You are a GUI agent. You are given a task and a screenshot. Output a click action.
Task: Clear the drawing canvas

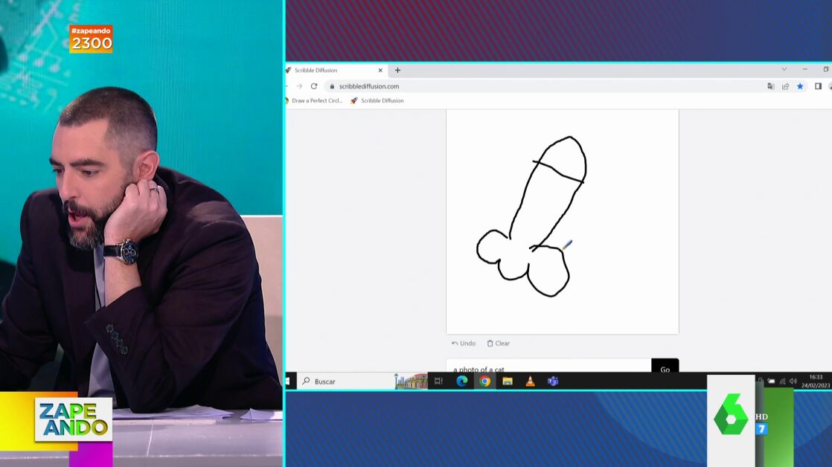(x=499, y=344)
